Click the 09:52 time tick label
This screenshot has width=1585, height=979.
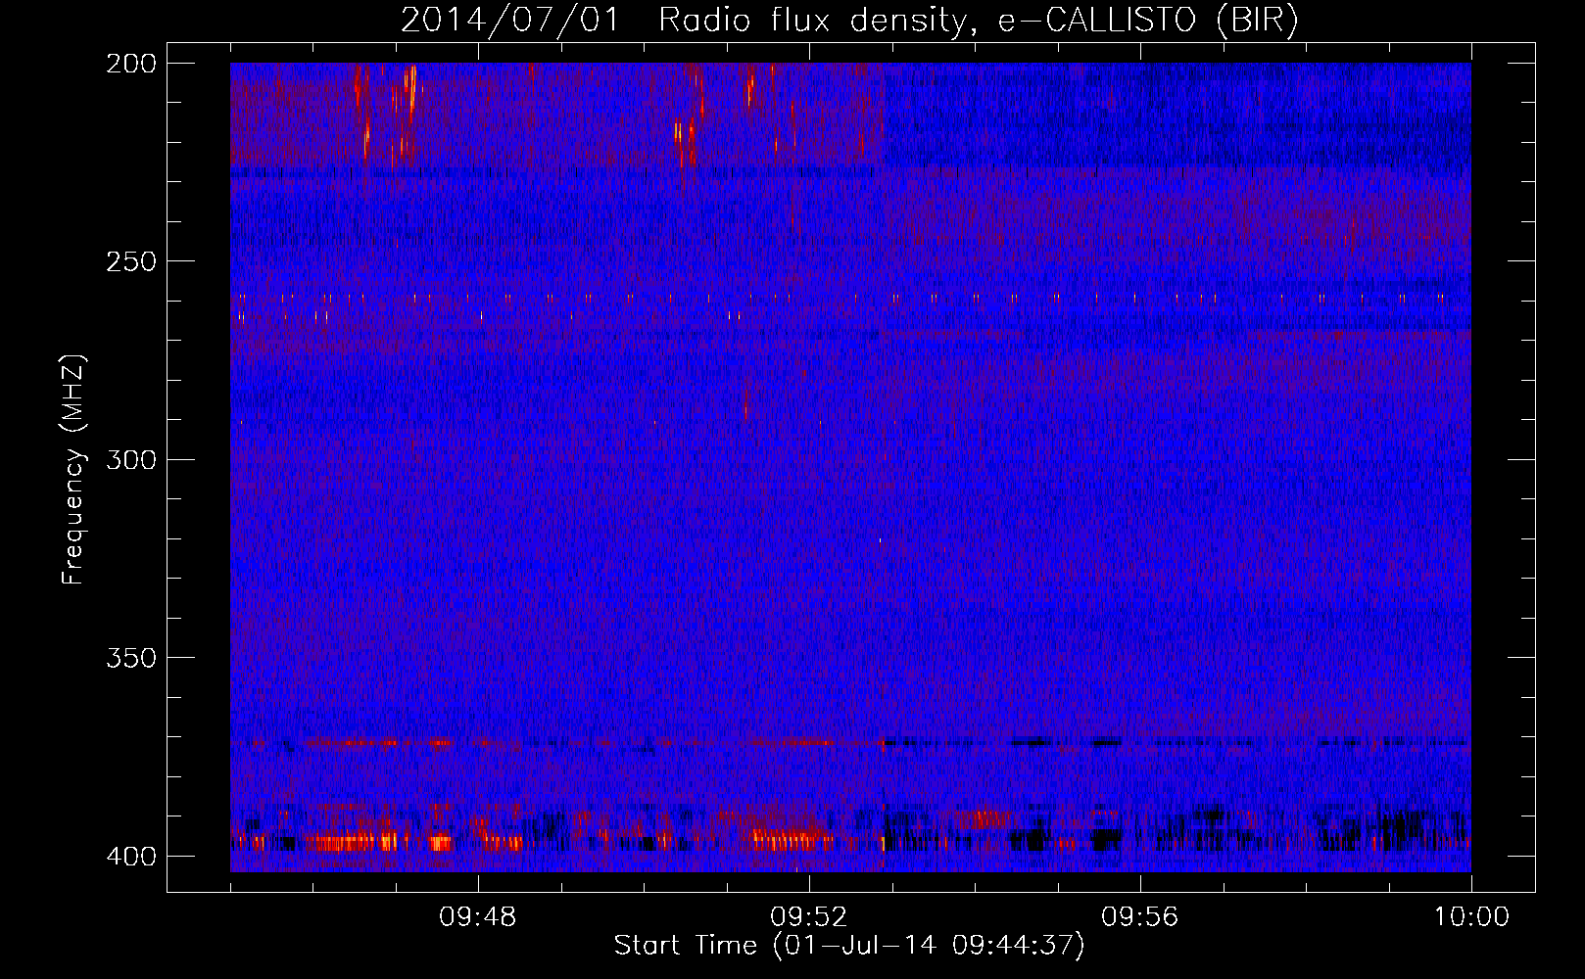(809, 917)
